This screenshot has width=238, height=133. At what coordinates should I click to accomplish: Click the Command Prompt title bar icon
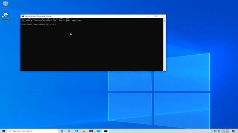pos(23,16)
